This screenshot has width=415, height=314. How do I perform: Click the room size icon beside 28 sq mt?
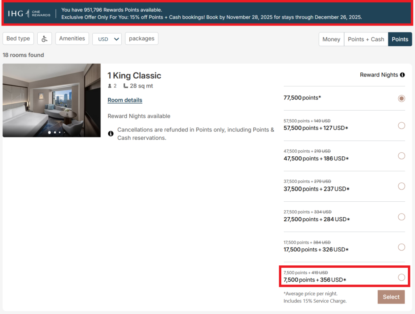tap(126, 86)
